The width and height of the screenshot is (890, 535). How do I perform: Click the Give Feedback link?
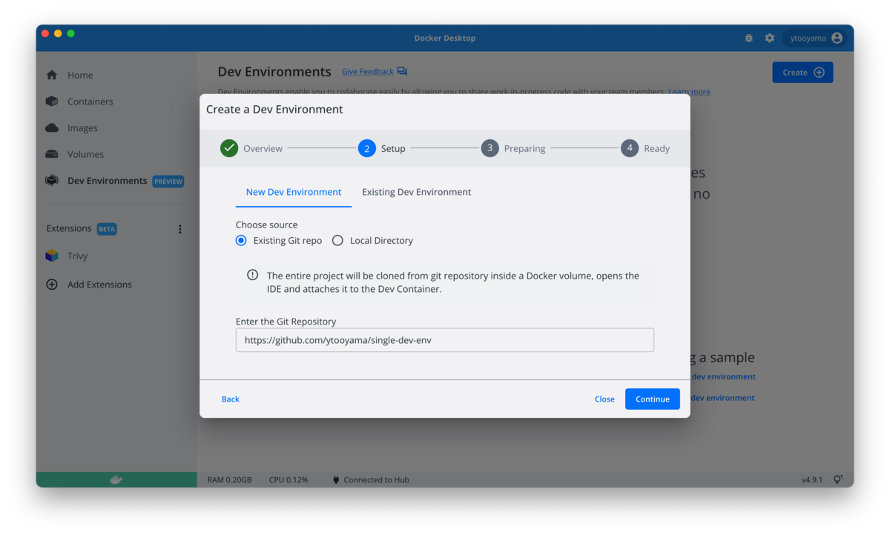coord(367,72)
